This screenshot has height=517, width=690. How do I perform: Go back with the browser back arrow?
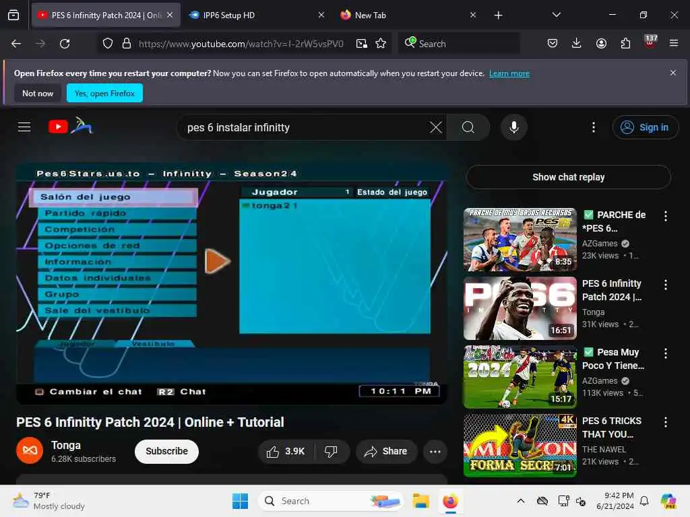click(16, 44)
